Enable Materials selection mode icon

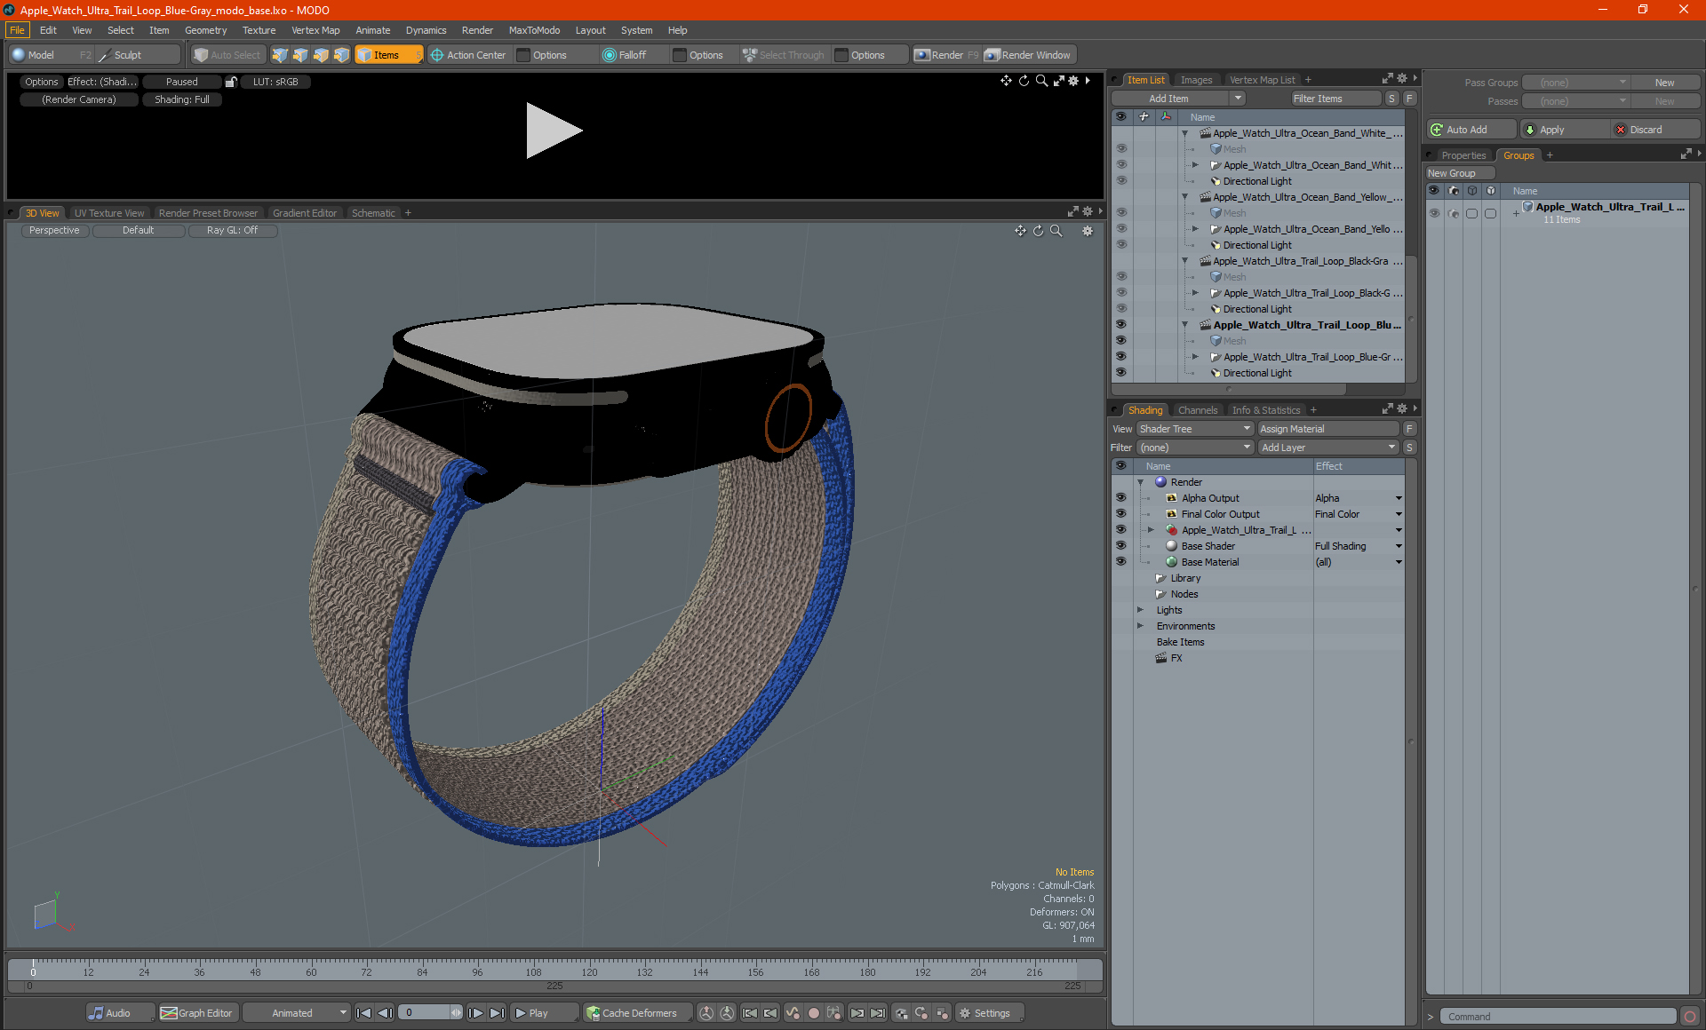(342, 55)
